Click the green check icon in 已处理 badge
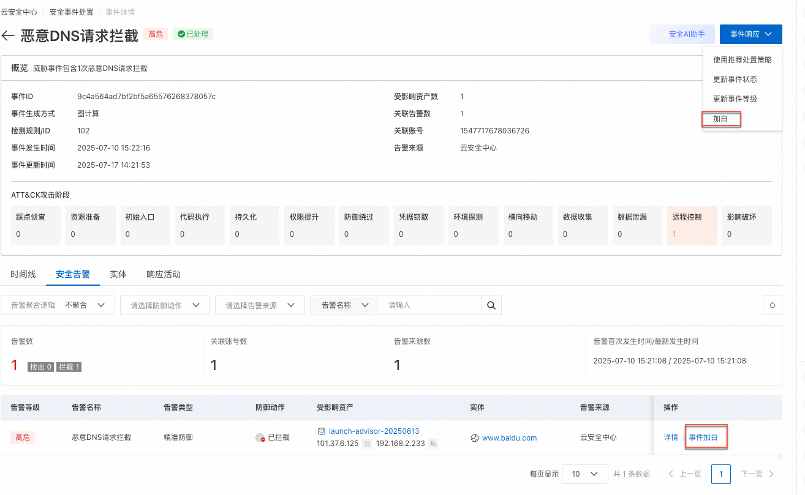The height and width of the screenshot is (495, 805). pos(181,34)
